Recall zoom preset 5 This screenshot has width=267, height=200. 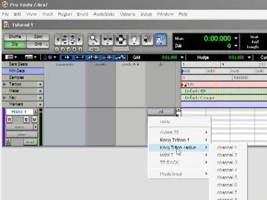(x=80, y=49)
